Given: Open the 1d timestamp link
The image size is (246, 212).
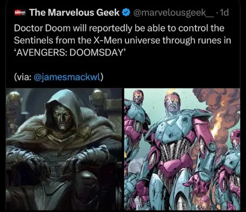Looking at the screenshot, I should (x=224, y=12).
